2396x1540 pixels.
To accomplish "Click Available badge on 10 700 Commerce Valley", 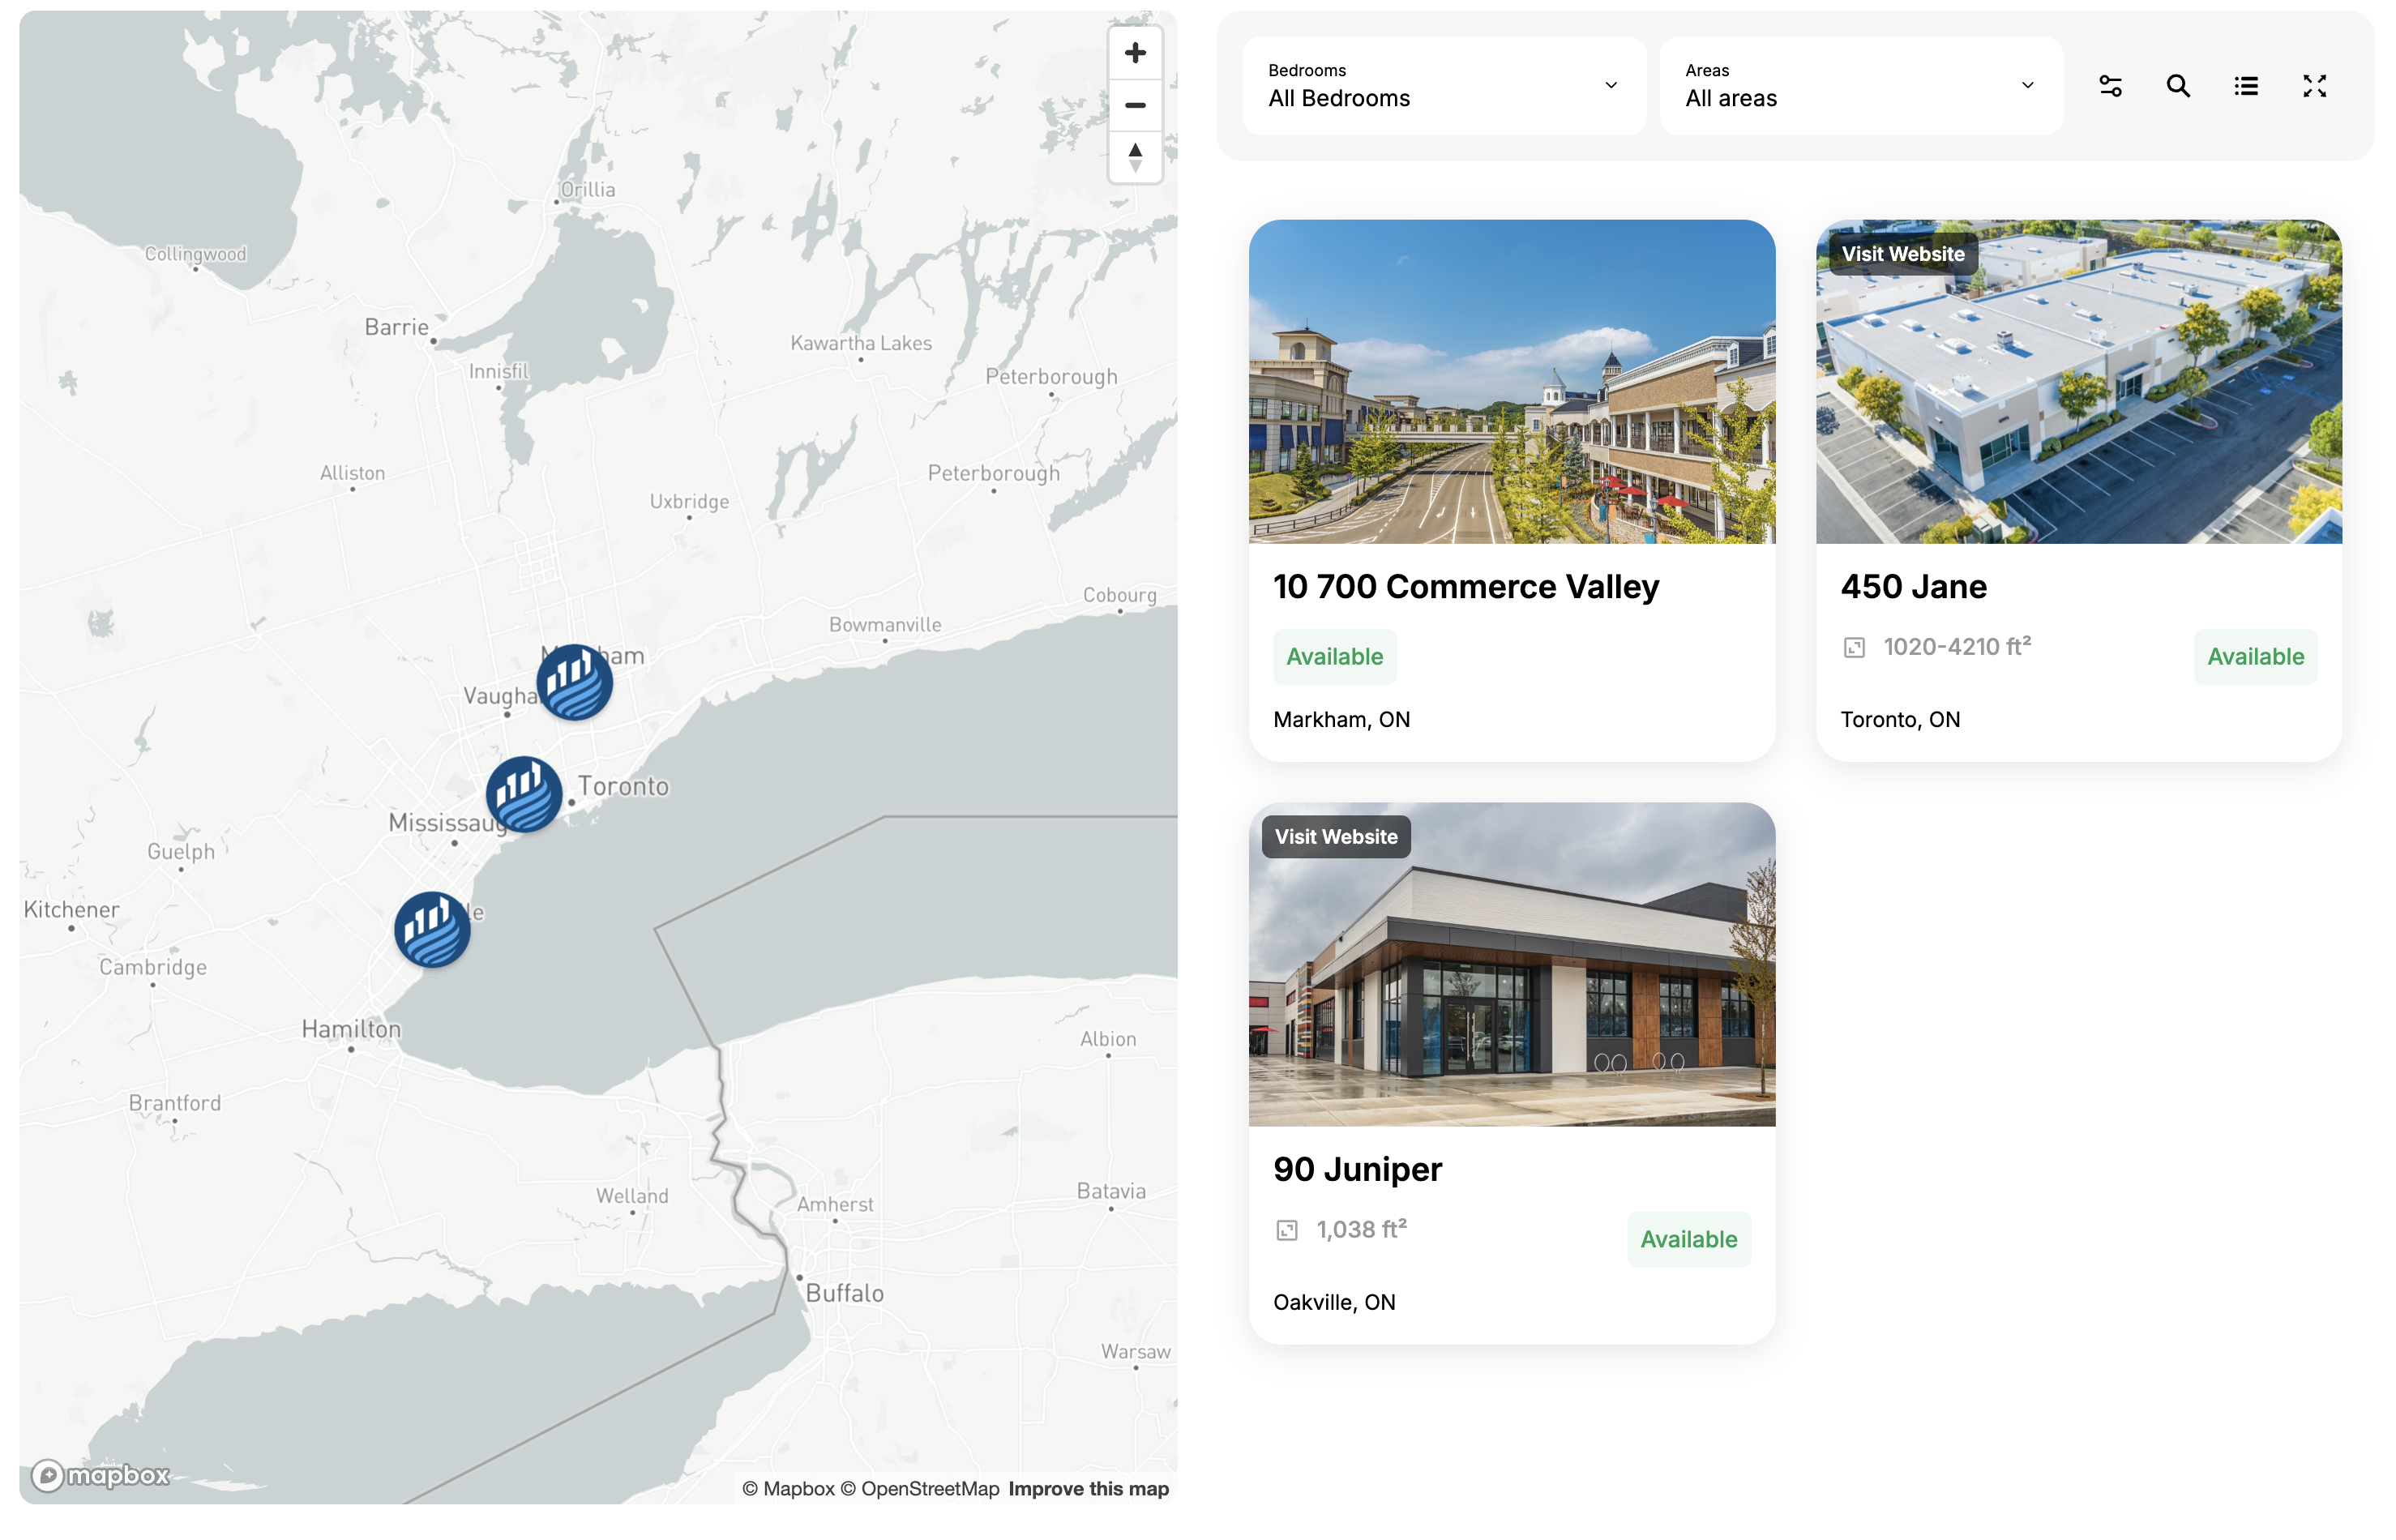I will pos(1335,657).
